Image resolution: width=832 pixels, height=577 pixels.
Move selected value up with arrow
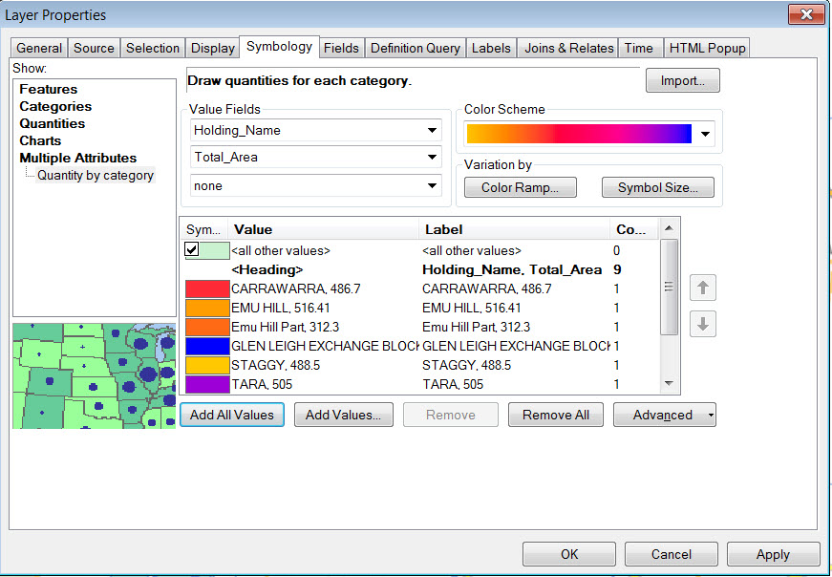(x=703, y=288)
